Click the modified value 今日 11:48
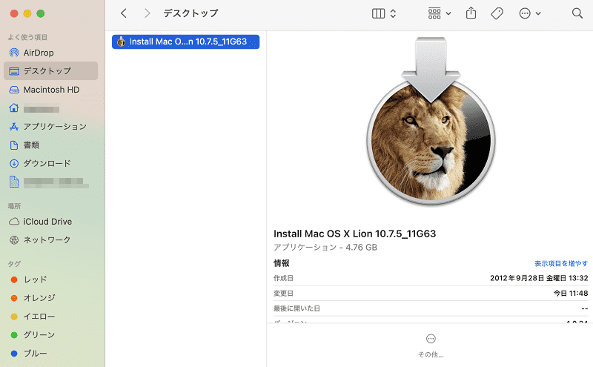593x367 pixels. click(x=571, y=293)
